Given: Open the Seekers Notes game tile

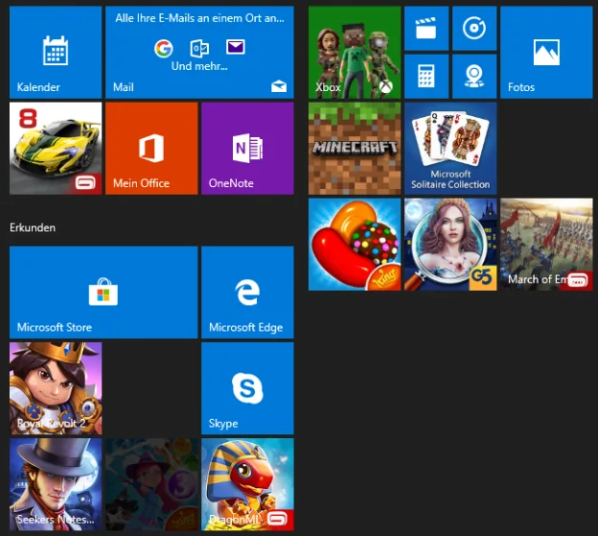Looking at the screenshot, I should (x=56, y=484).
